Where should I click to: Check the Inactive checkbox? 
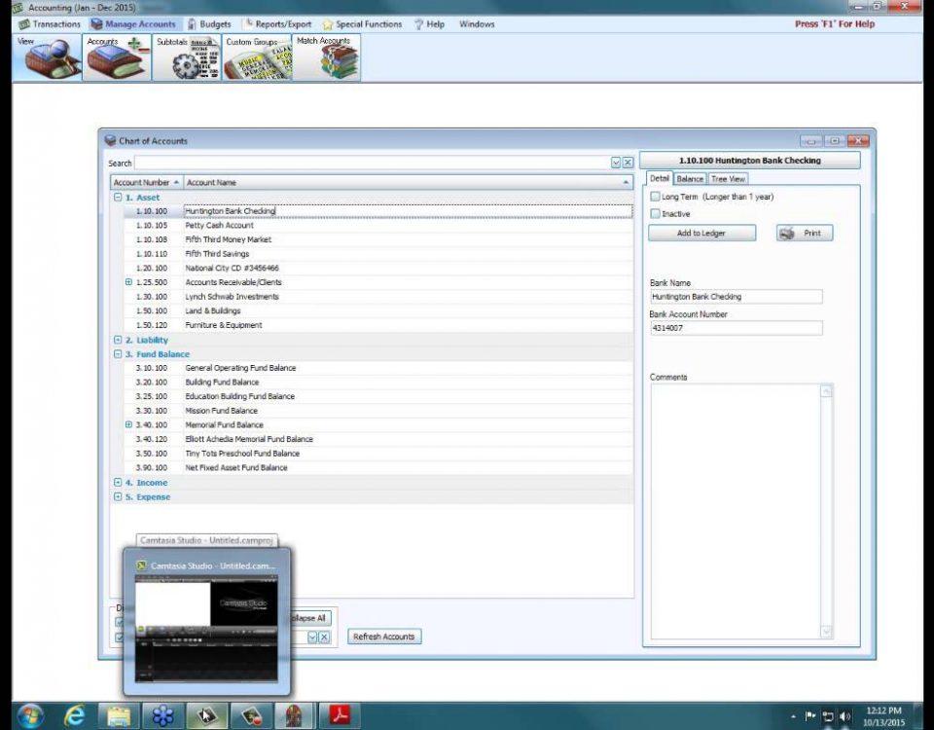(655, 214)
